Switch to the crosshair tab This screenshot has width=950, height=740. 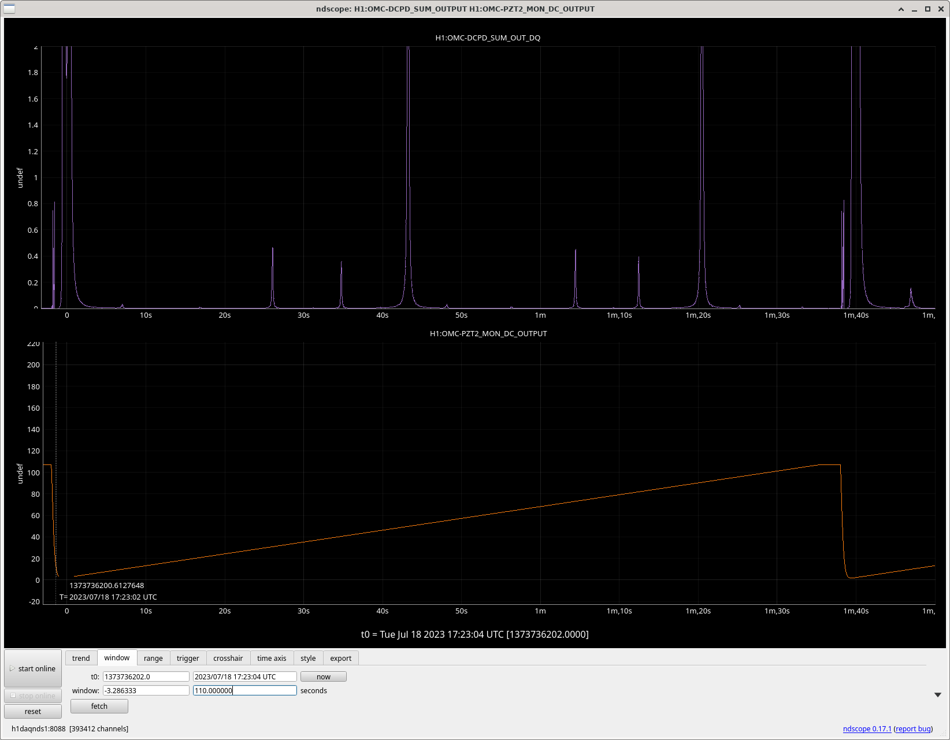228,658
